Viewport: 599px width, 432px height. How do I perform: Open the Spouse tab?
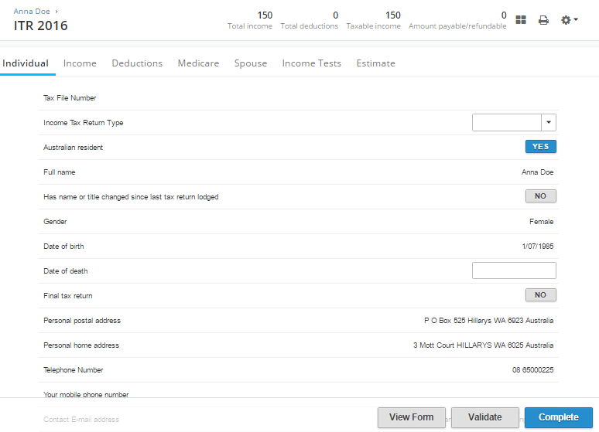point(251,63)
